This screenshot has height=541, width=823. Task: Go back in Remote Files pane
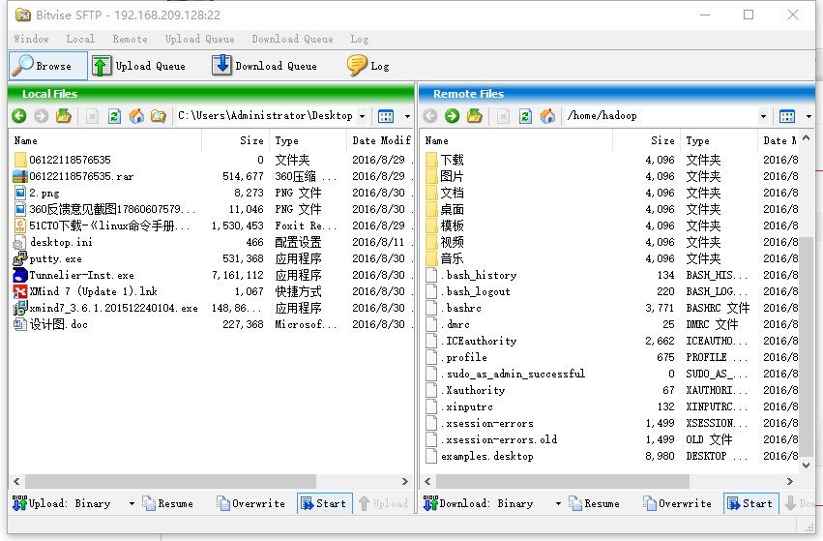[429, 115]
